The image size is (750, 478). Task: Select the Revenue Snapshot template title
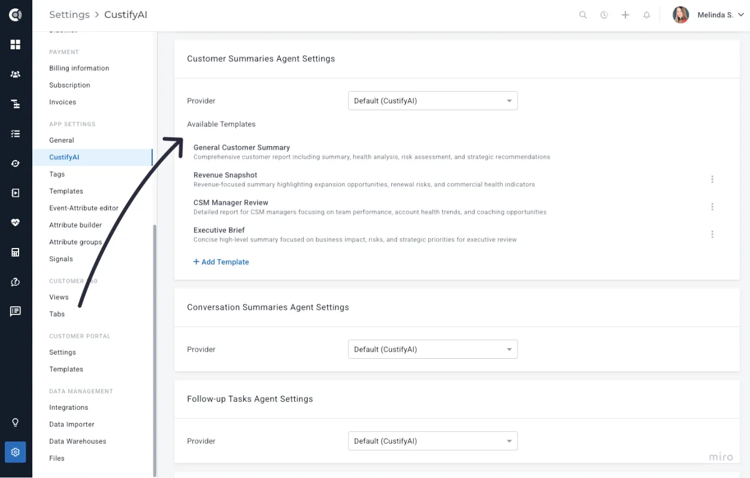pos(225,175)
